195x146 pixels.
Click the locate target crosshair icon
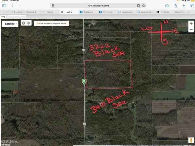pos(29,23)
